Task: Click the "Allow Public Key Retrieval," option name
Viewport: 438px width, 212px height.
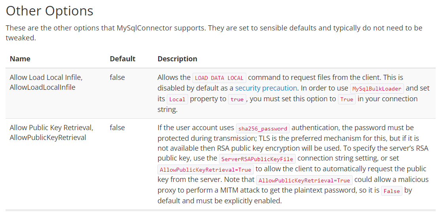Action: 51,127
